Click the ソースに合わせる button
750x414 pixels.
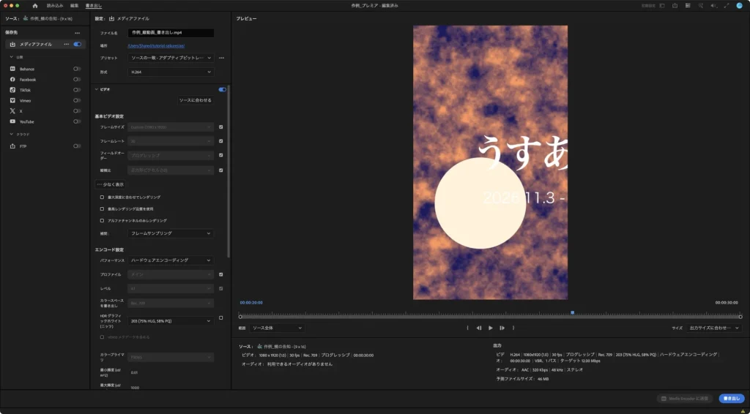point(195,100)
